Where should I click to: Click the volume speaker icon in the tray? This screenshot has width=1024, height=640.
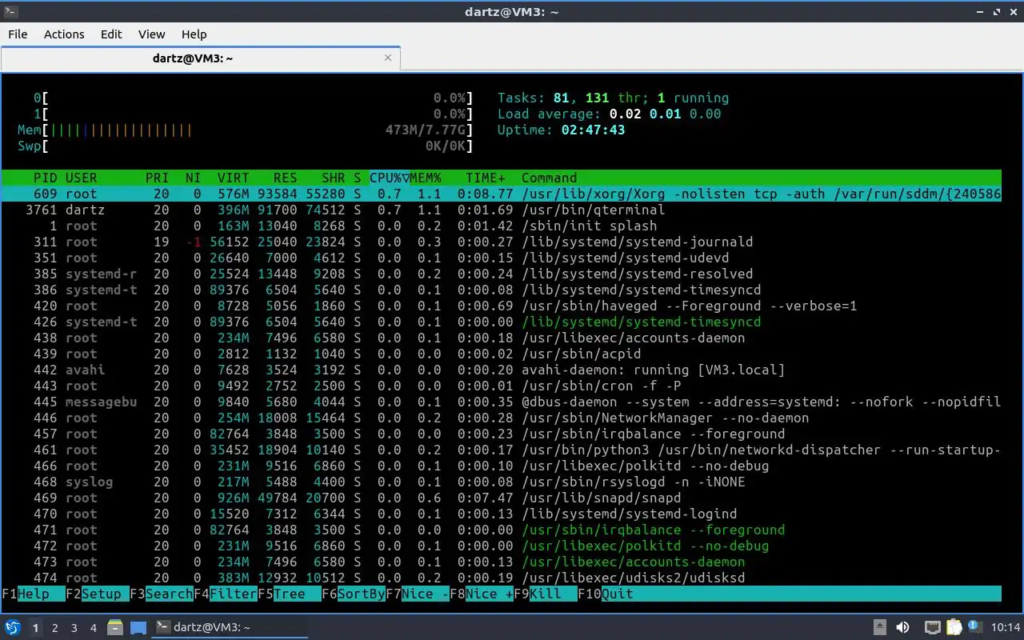click(x=902, y=628)
